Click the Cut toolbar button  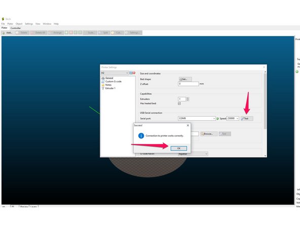117,33
